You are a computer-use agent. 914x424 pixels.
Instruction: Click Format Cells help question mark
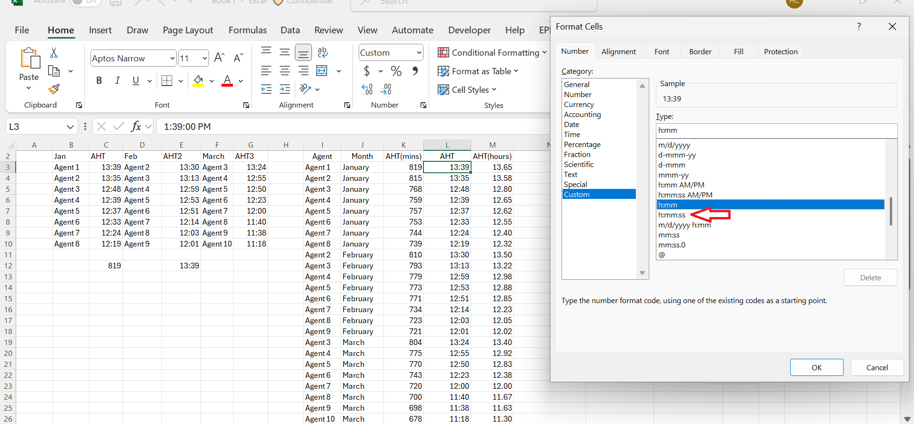[859, 27]
